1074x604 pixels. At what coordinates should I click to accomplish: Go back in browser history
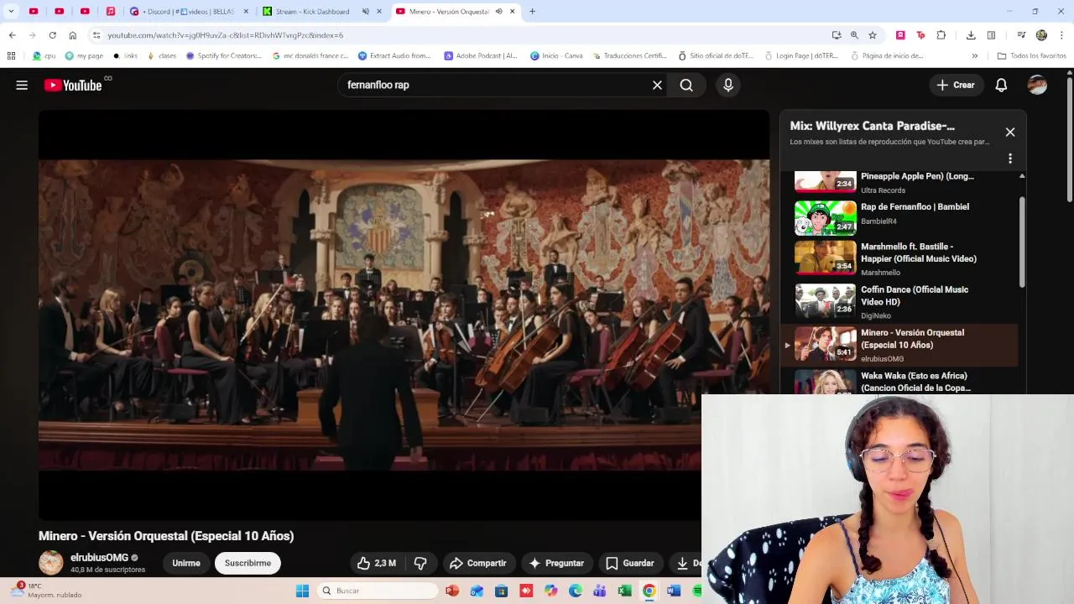tap(12, 35)
